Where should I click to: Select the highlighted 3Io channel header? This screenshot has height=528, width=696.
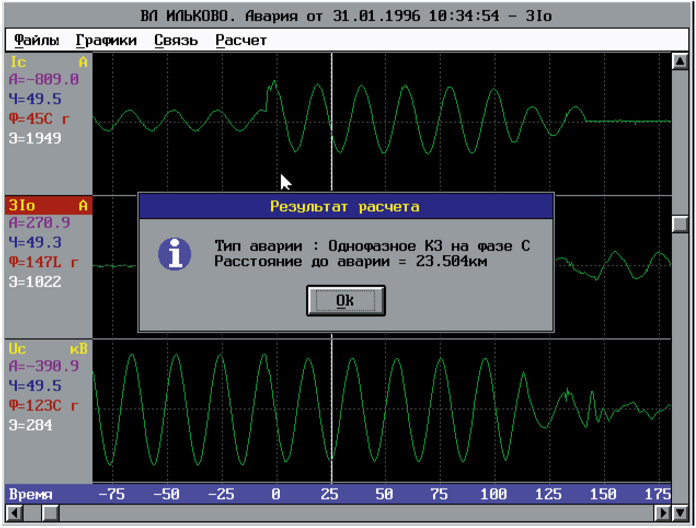pyautogui.click(x=48, y=205)
